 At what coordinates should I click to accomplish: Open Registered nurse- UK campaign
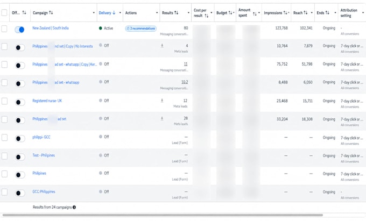pyautogui.click(x=47, y=101)
